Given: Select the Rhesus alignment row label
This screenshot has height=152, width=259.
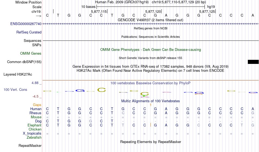Looking at the screenshot, I should 35,113.
